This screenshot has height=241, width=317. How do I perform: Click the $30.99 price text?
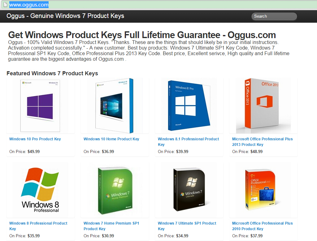pos(108,236)
